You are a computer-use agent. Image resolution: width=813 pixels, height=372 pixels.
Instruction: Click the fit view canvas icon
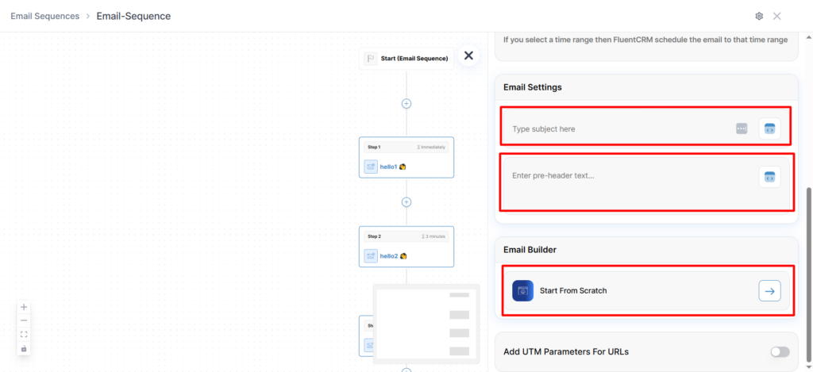click(24, 335)
